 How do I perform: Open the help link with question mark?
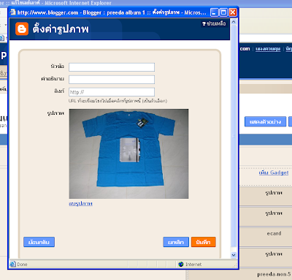214,23
